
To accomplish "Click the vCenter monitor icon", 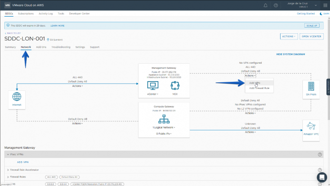I will pyautogui.click(x=153, y=86).
